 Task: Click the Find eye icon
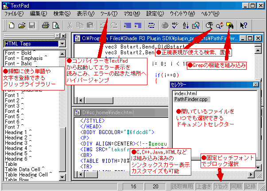(x=209, y=26)
